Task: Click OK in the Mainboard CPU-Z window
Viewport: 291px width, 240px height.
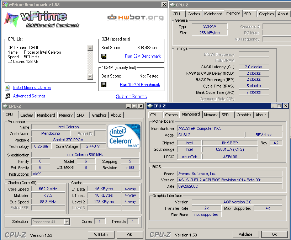Action: 274,234
